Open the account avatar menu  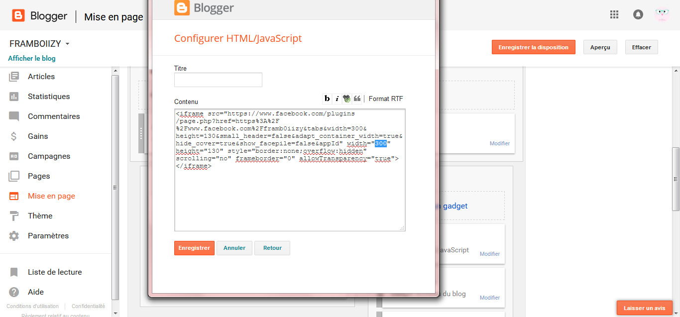pos(662,15)
